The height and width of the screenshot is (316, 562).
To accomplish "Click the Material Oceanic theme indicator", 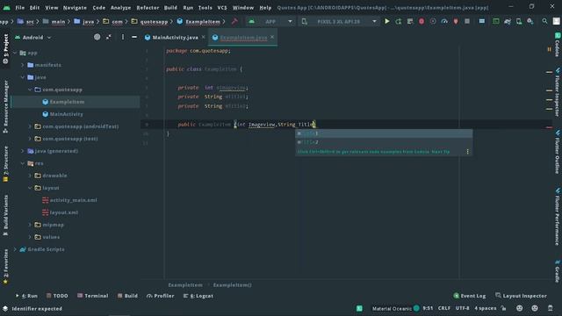I will coord(395,308).
